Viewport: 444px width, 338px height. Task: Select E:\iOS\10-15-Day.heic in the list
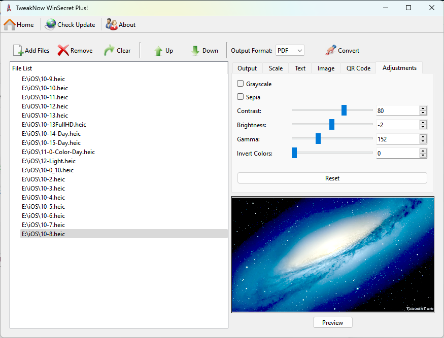pyautogui.click(x=51, y=142)
